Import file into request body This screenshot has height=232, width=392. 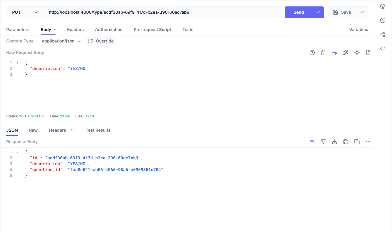point(368,53)
